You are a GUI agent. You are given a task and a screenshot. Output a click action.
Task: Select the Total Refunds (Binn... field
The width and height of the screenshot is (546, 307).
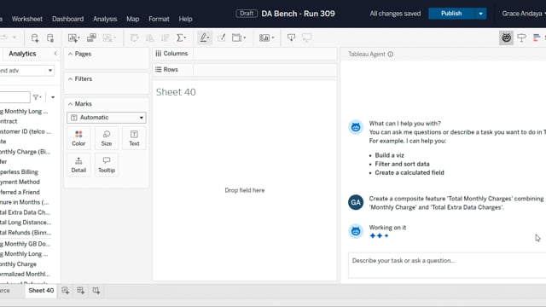(x=26, y=233)
